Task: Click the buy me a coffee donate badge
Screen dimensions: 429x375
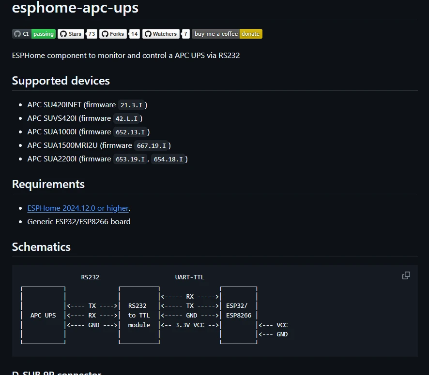Action: point(227,34)
